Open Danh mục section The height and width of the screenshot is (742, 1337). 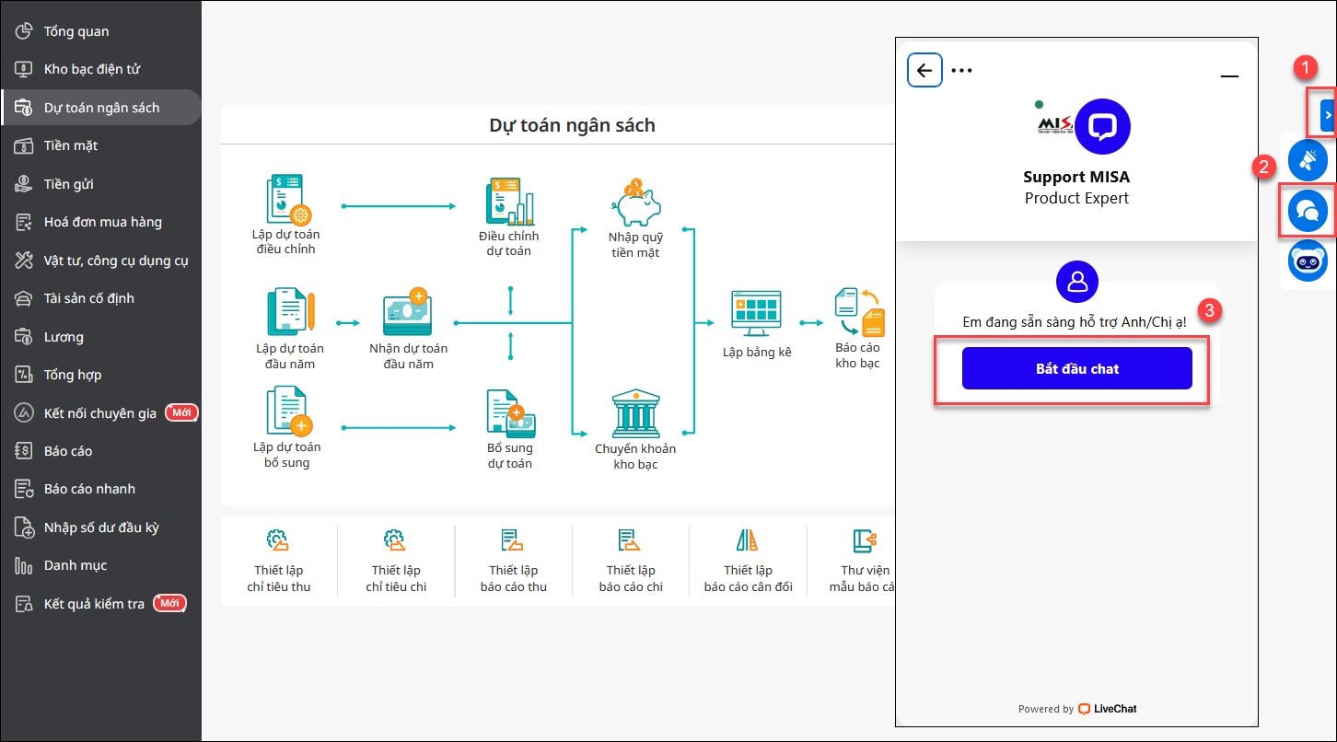pos(100,565)
